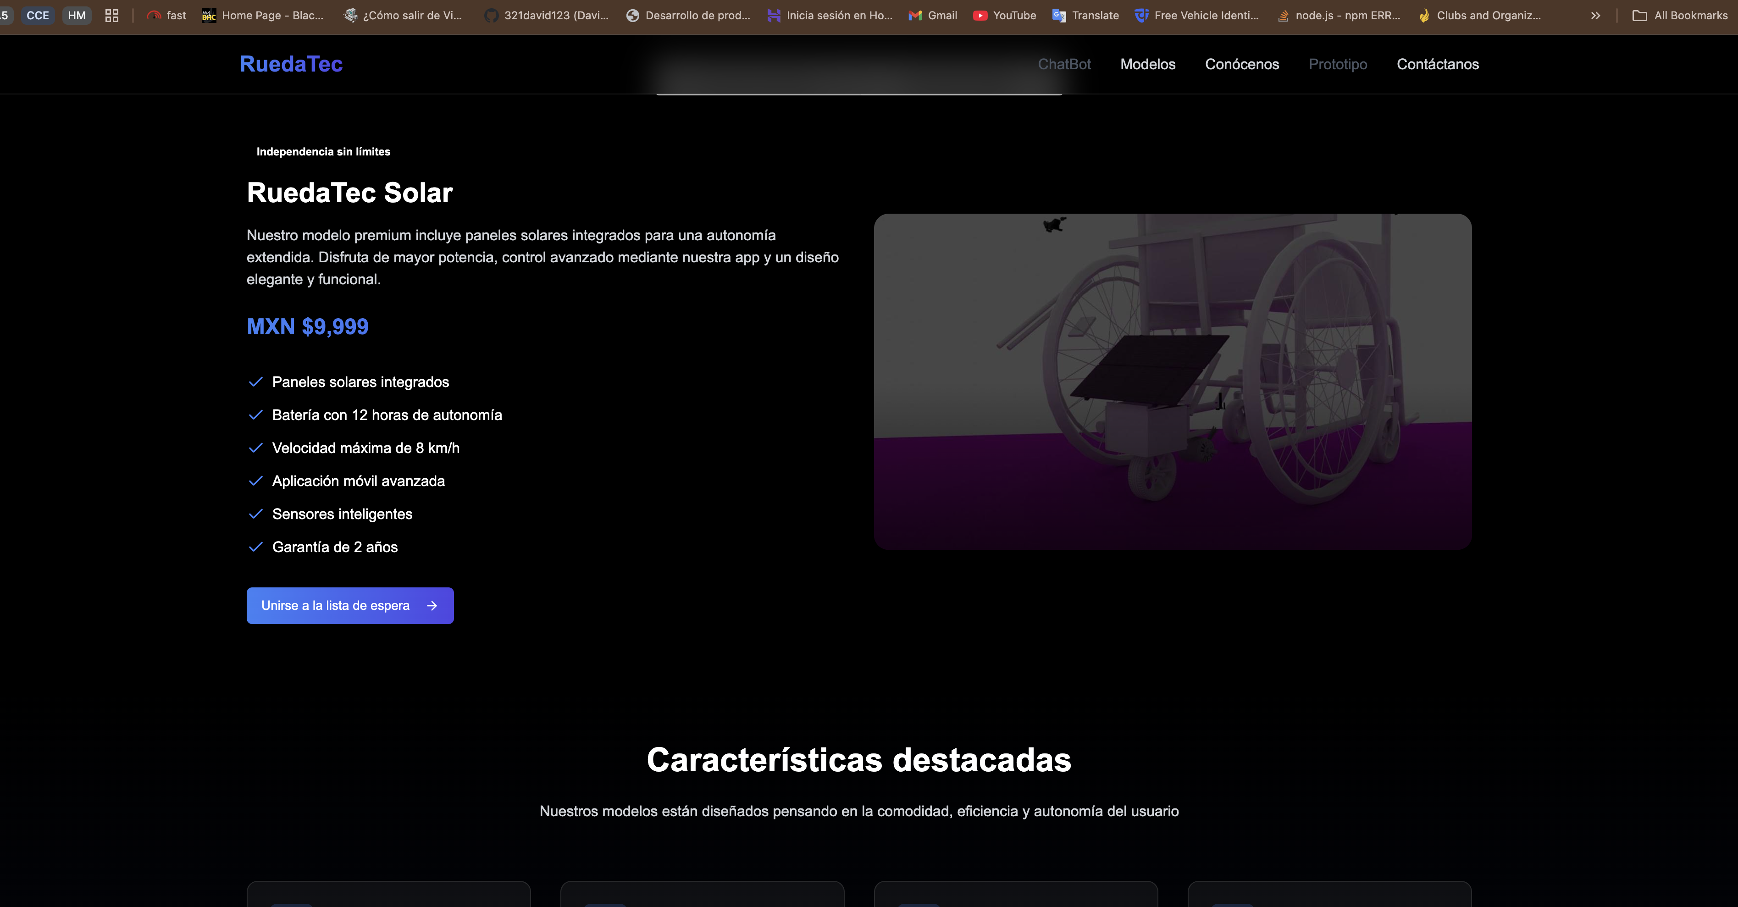The image size is (1738, 907).
Task: Open the Google Translate bookmark
Action: tap(1085, 15)
